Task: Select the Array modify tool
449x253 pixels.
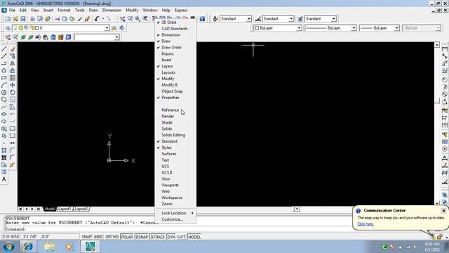Action: click(x=13, y=78)
